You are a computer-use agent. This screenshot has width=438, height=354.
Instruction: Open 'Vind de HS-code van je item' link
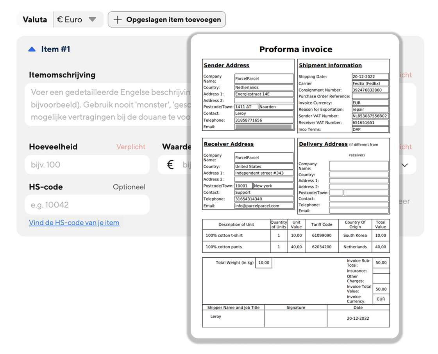pyautogui.click(x=74, y=223)
